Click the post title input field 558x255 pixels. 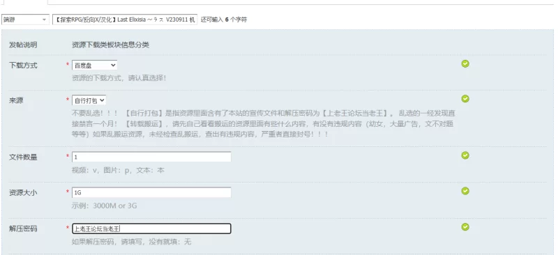point(125,20)
